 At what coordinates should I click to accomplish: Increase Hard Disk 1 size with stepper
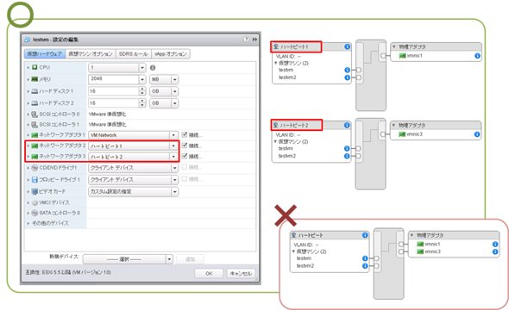141,89
